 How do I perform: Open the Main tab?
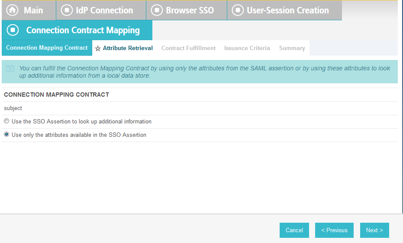click(29, 10)
